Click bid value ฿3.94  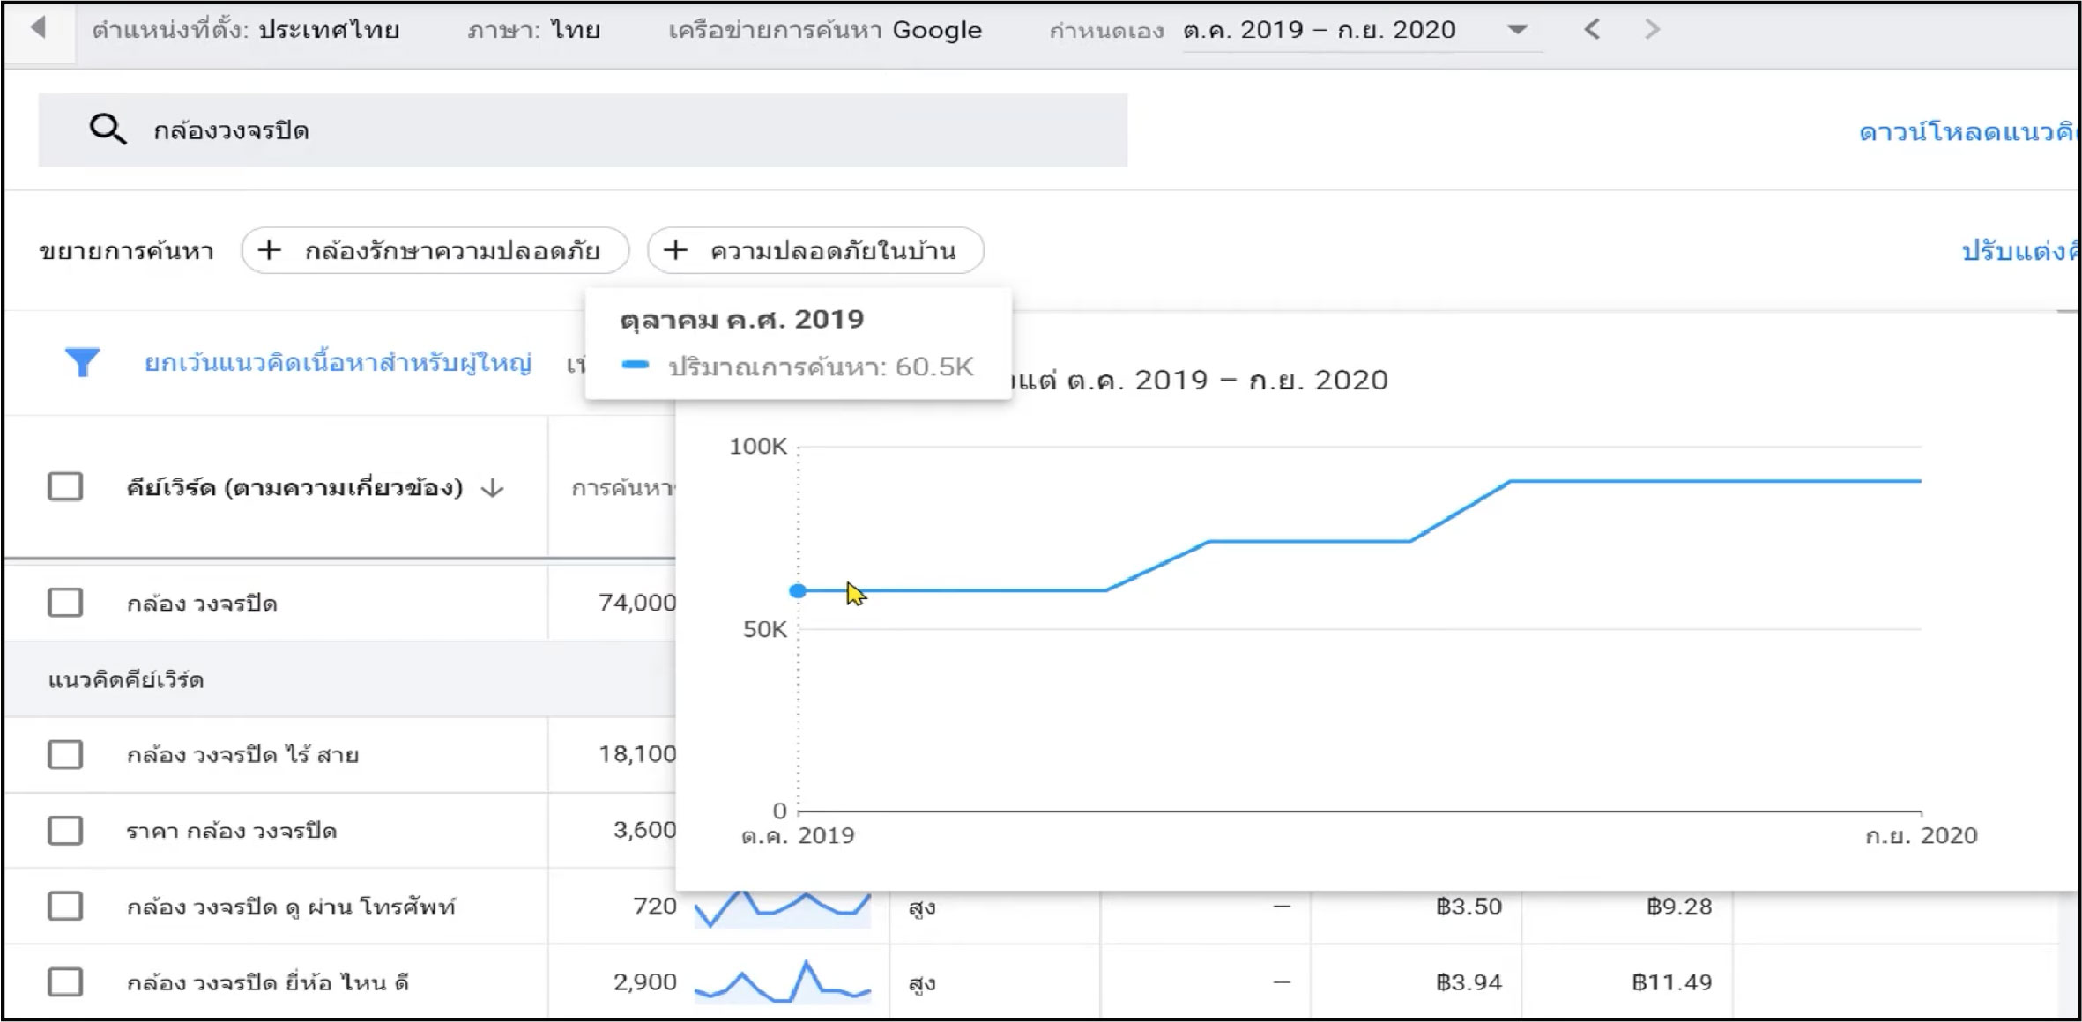[x=1469, y=982]
